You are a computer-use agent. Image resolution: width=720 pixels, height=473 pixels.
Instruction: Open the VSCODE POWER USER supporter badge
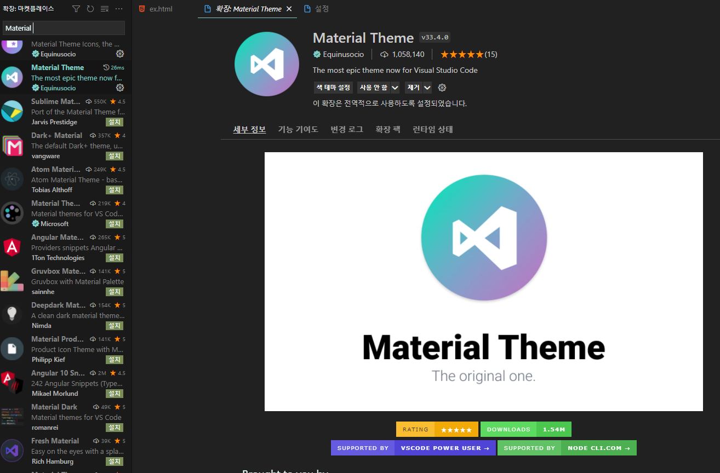413,448
